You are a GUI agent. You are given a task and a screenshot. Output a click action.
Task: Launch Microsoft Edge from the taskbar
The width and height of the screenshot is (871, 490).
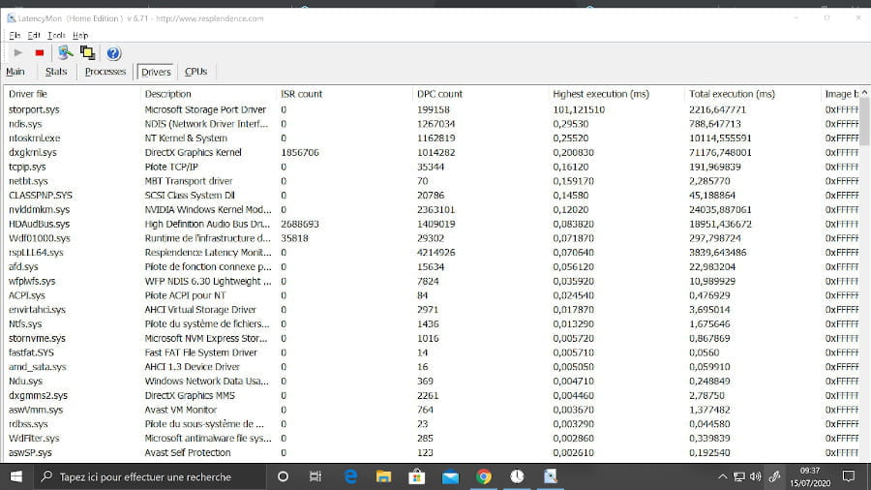[x=351, y=476]
